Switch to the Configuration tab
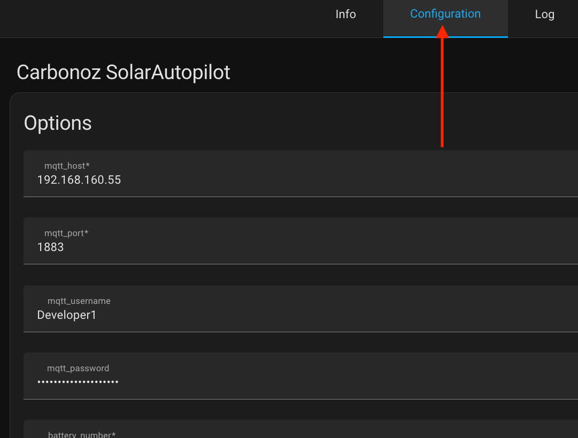This screenshot has height=438, width=578. tap(445, 14)
